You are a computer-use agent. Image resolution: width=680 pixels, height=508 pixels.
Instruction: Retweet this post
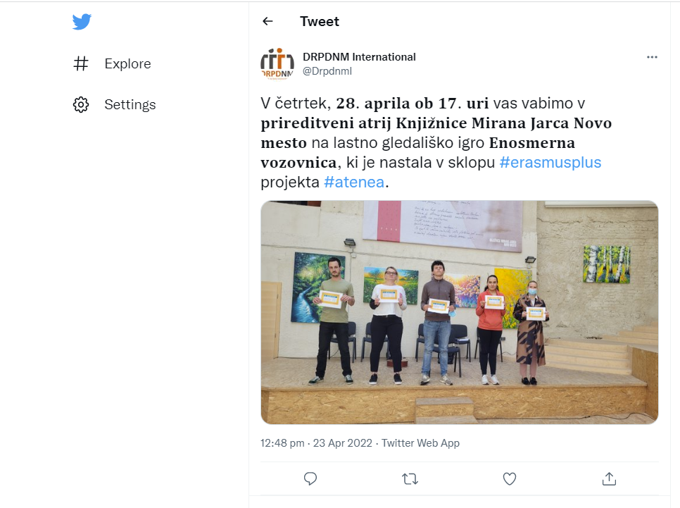(410, 479)
